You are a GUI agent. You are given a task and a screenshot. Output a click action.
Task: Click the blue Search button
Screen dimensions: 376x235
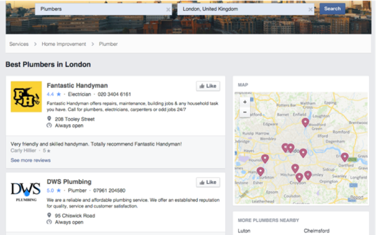point(332,9)
